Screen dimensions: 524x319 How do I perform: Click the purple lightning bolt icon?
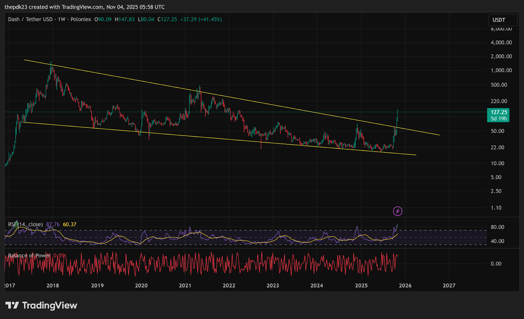click(397, 211)
